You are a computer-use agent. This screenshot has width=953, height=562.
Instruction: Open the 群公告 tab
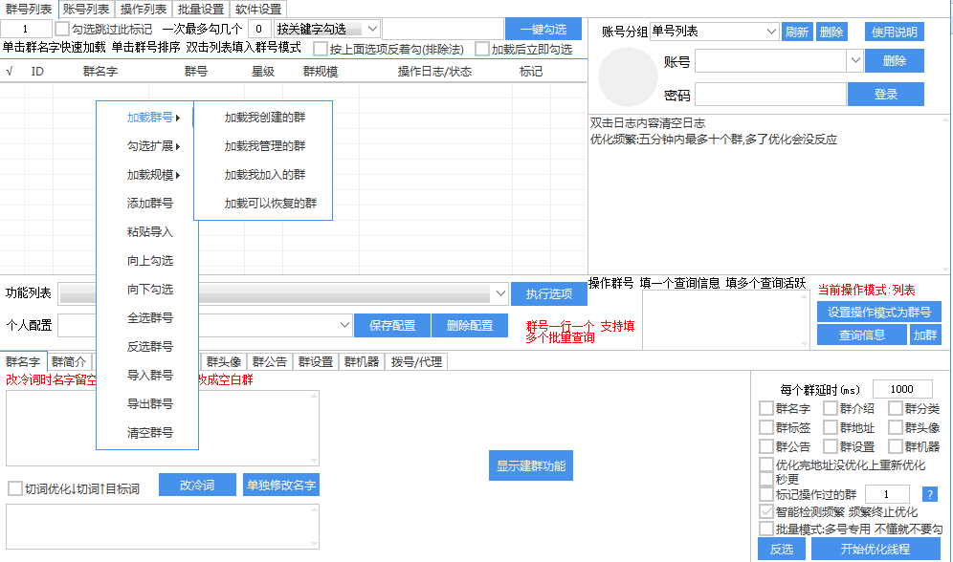[x=270, y=361]
